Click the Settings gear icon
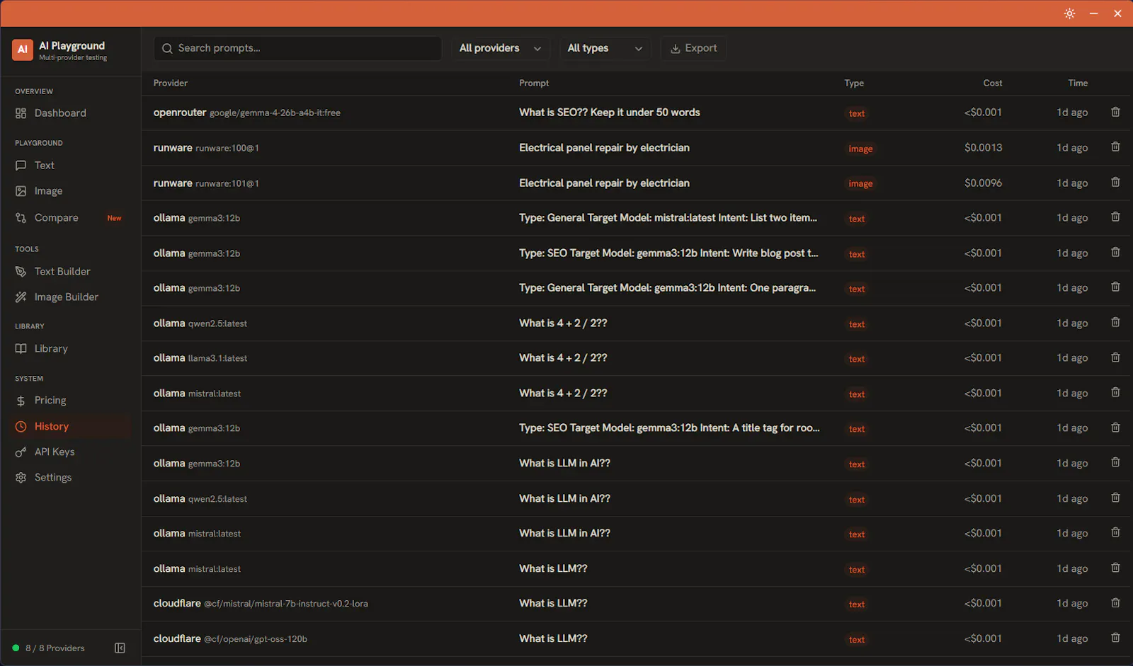Viewport: 1133px width, 666px height. coord(21,478)
